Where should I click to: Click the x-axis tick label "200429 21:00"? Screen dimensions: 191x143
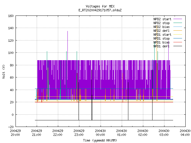[36, 133]
